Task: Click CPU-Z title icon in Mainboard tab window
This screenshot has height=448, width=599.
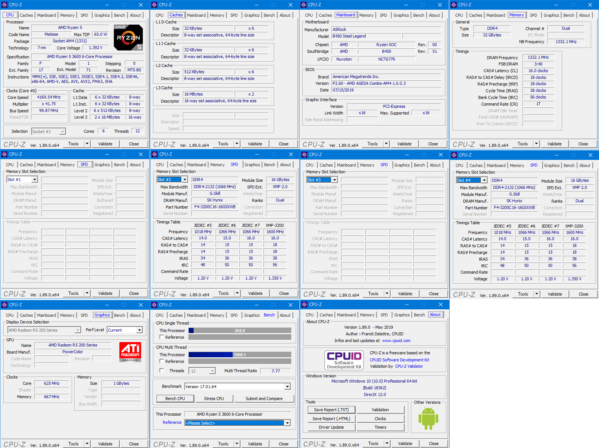Action: tap(304, 5)
